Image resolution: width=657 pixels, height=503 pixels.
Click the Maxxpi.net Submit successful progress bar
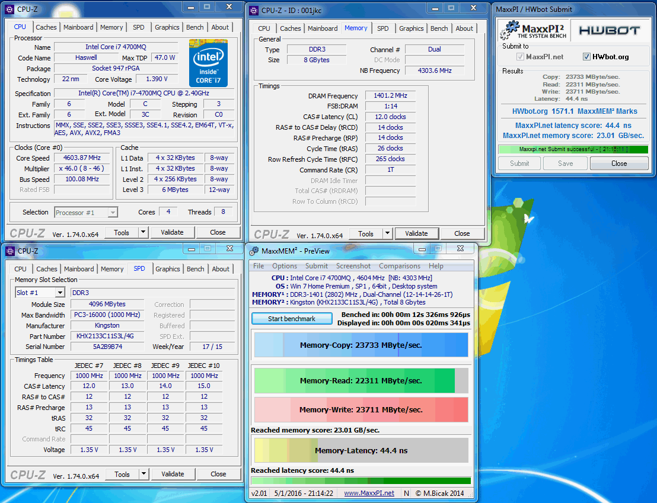pos(573,149)
